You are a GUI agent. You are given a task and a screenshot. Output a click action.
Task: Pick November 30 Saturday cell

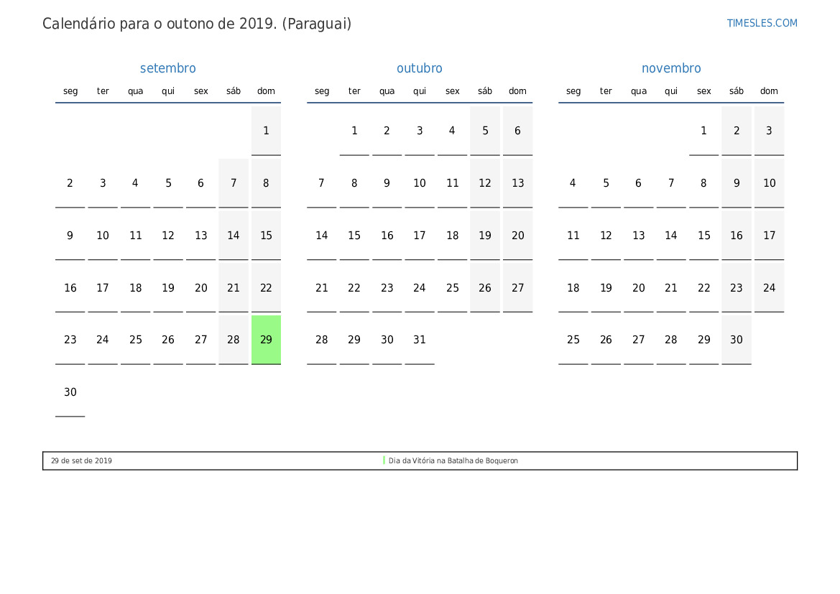click(x=737, y=340)
